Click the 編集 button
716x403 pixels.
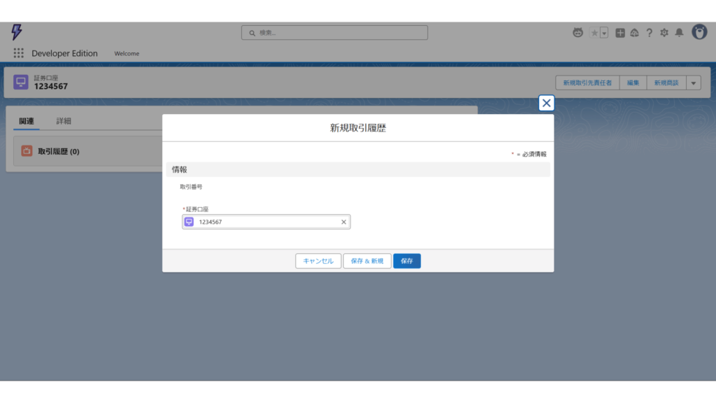pos(633,83)
